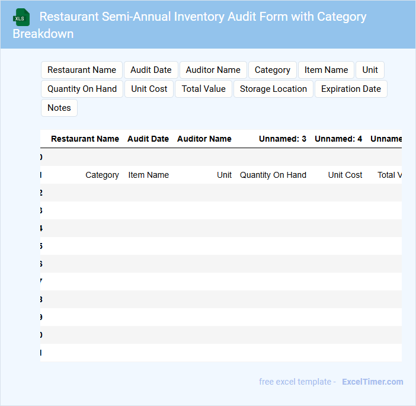Click the Auditor Name tag
416x406 pixels.
coord(213,70)
